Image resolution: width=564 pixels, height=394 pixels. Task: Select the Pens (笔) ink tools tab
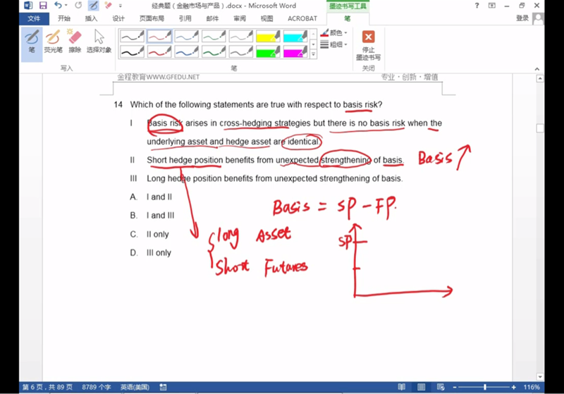coord(348,19)
